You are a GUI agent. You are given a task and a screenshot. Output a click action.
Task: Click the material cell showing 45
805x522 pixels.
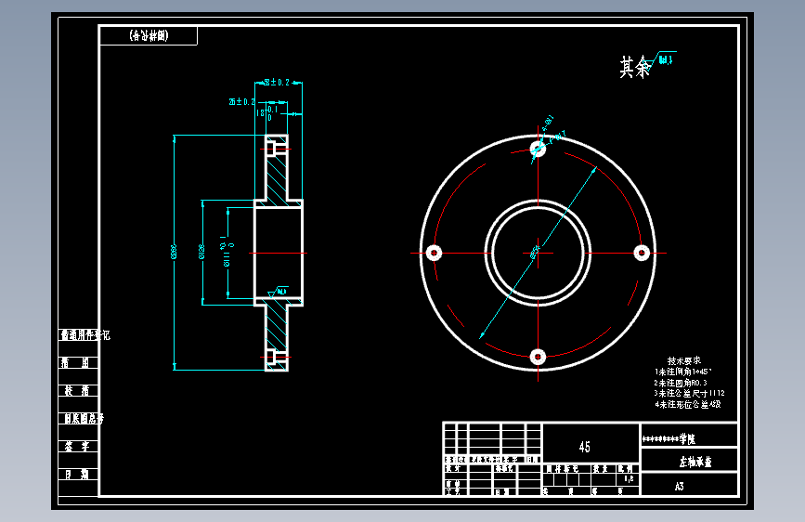591,442
